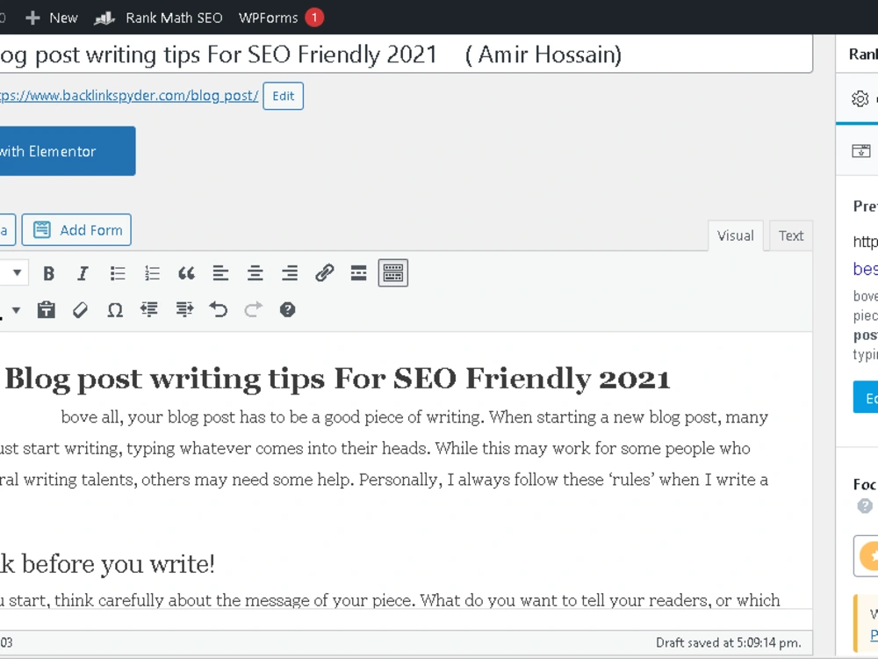Apply blockquote formatting
The width and height of the screenshot is (878, 659).
click(186, 273)
